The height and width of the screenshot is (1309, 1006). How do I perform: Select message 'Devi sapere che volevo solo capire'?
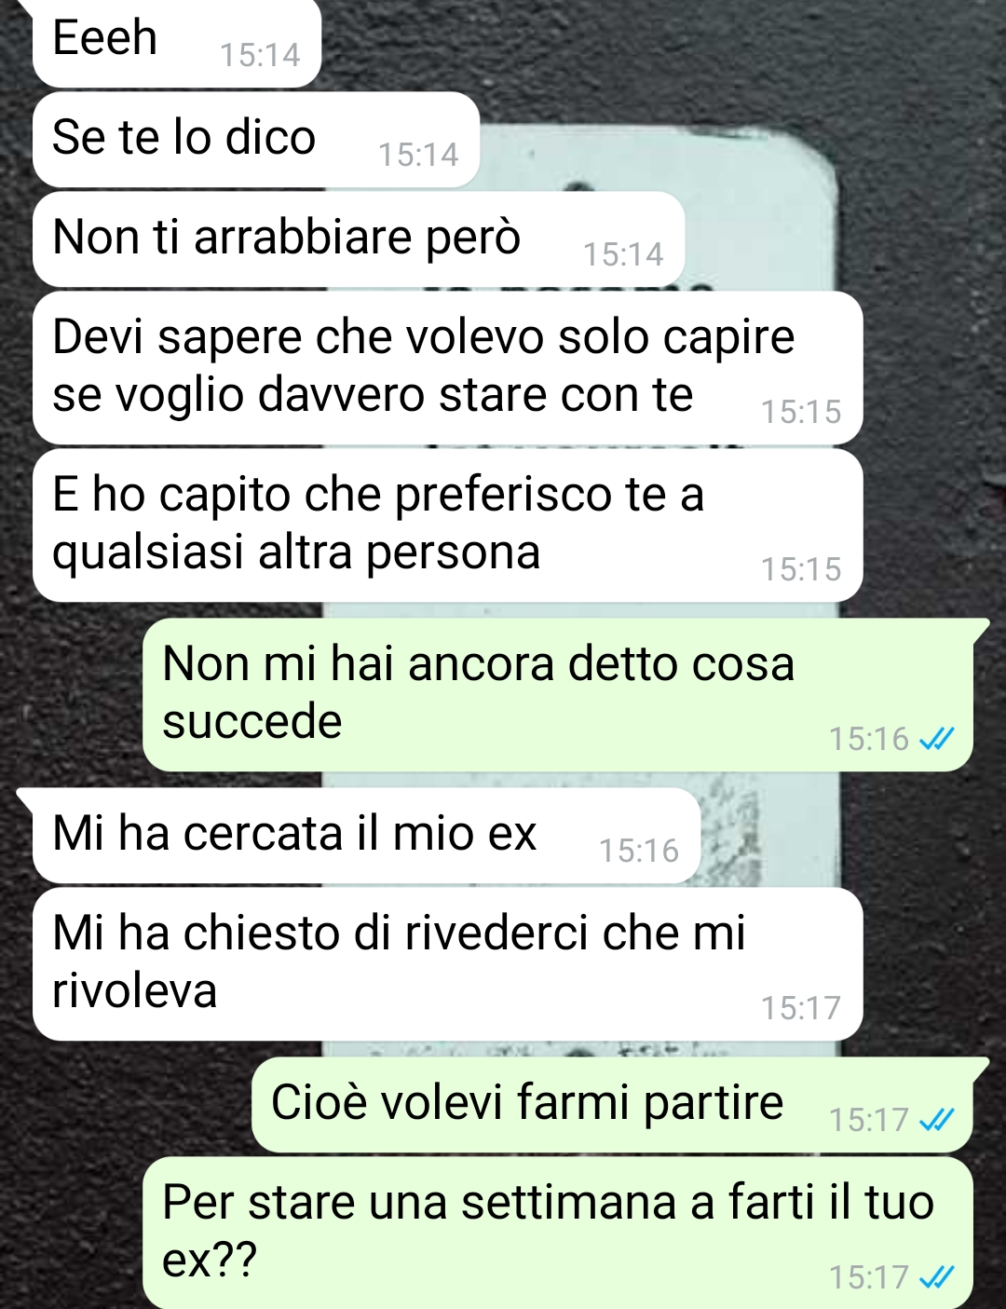point(447,367)
